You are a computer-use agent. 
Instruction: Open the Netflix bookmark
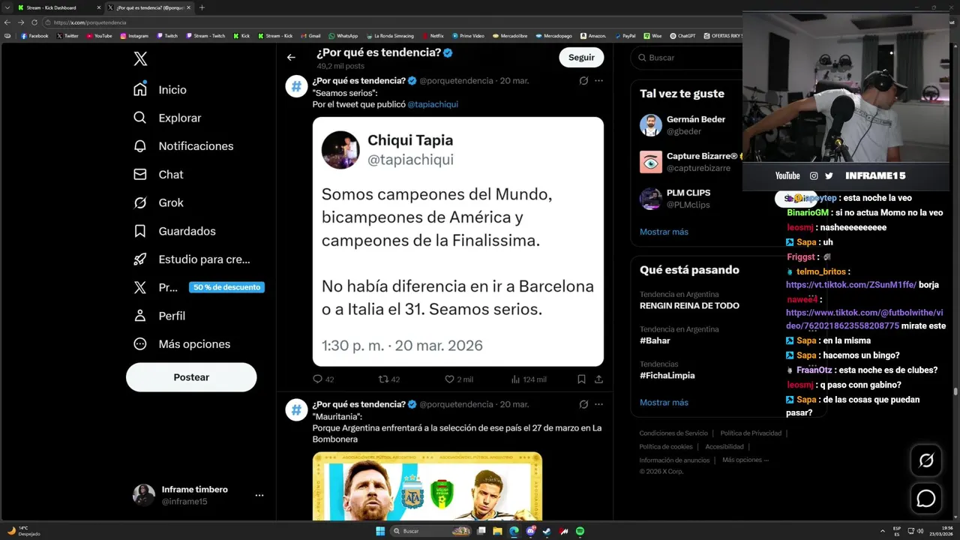click(433, 35)
